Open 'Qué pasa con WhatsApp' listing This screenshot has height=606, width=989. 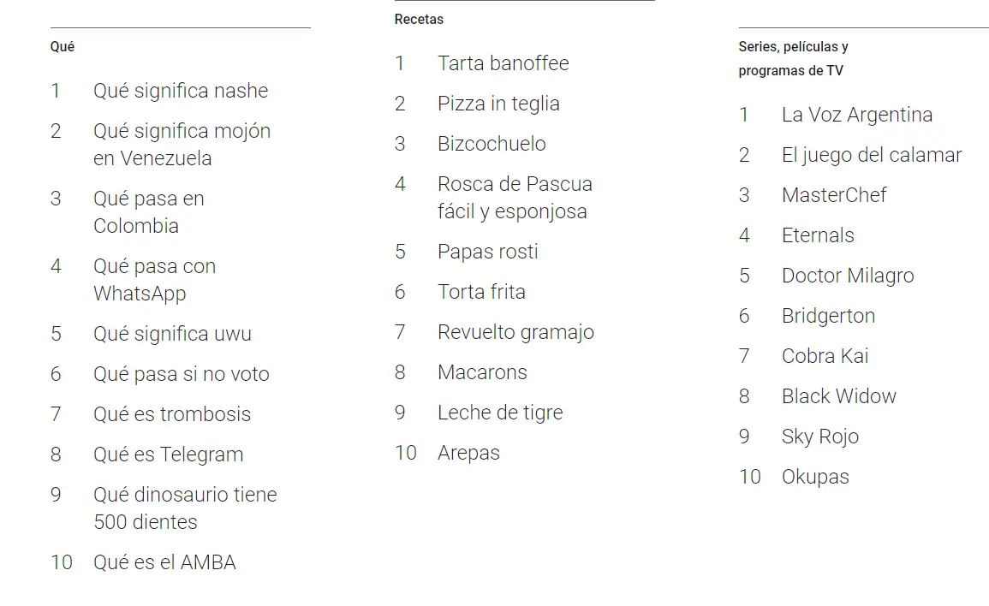pyautogui.click(x=154, y=280)
